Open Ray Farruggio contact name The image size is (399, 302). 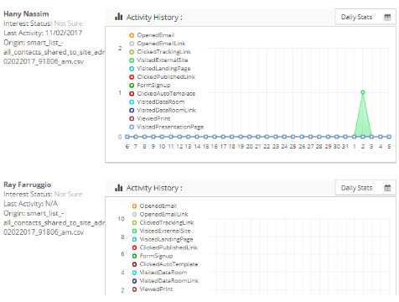[28, 185]
